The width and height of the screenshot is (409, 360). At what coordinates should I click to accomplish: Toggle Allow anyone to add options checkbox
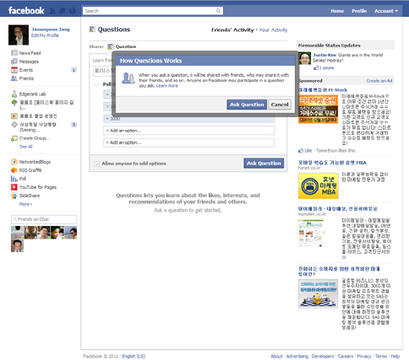pos(96,164)
